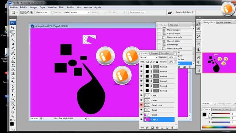Create new adjustment layer icon
The image size is (236, 133).
(x=157, y=128)
